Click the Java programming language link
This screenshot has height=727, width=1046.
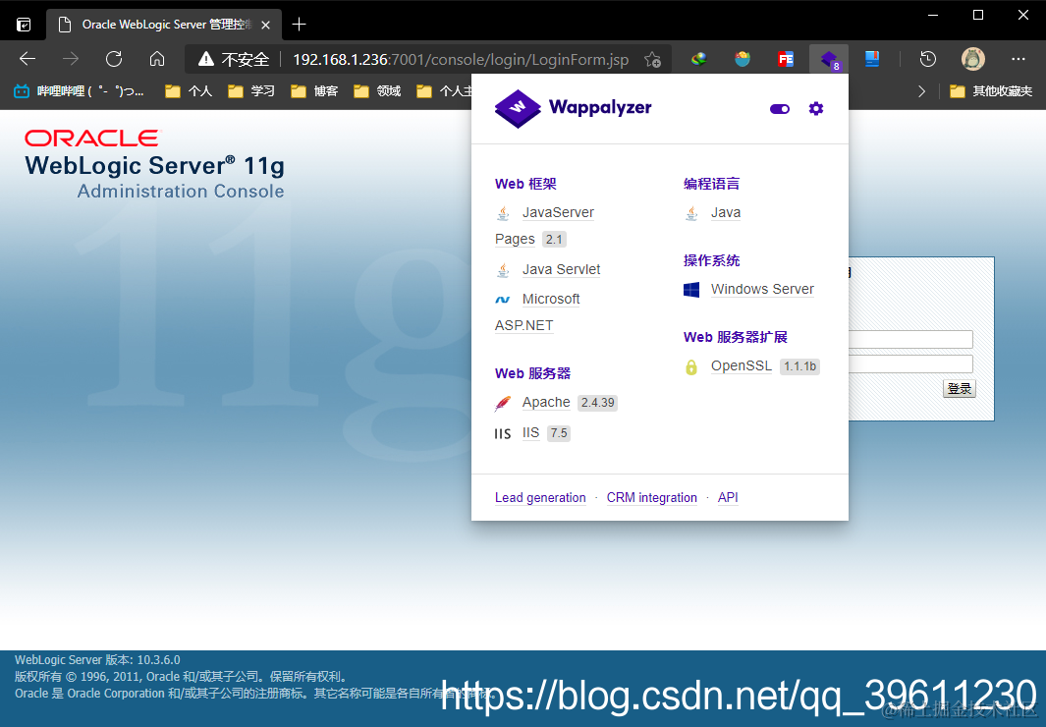[x=725, y=213]
